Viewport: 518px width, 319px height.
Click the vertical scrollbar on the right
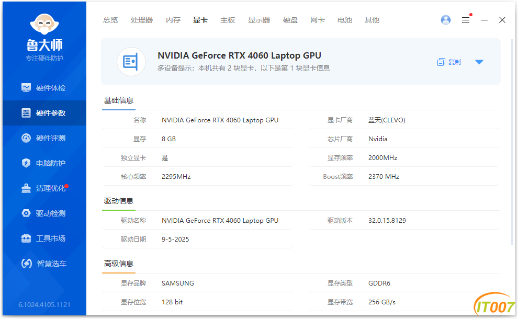513,142
